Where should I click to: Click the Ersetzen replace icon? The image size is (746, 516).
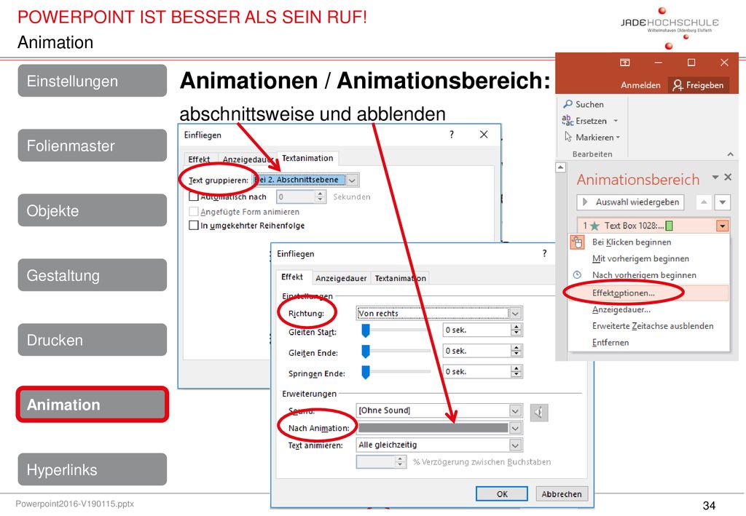[568, 121]
